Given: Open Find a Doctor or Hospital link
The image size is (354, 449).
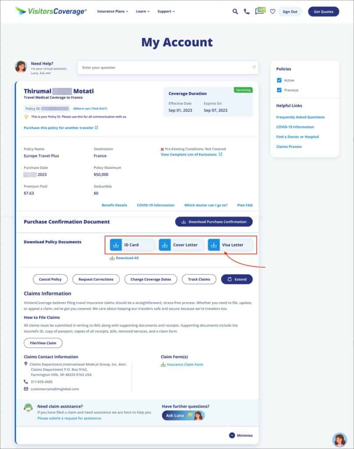Looking at the screenshot, I should pyautogui.click(x=297, y=137).
